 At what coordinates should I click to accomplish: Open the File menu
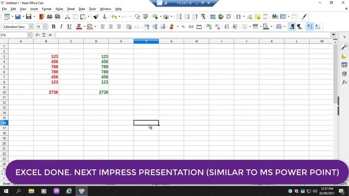pos(4,9)
